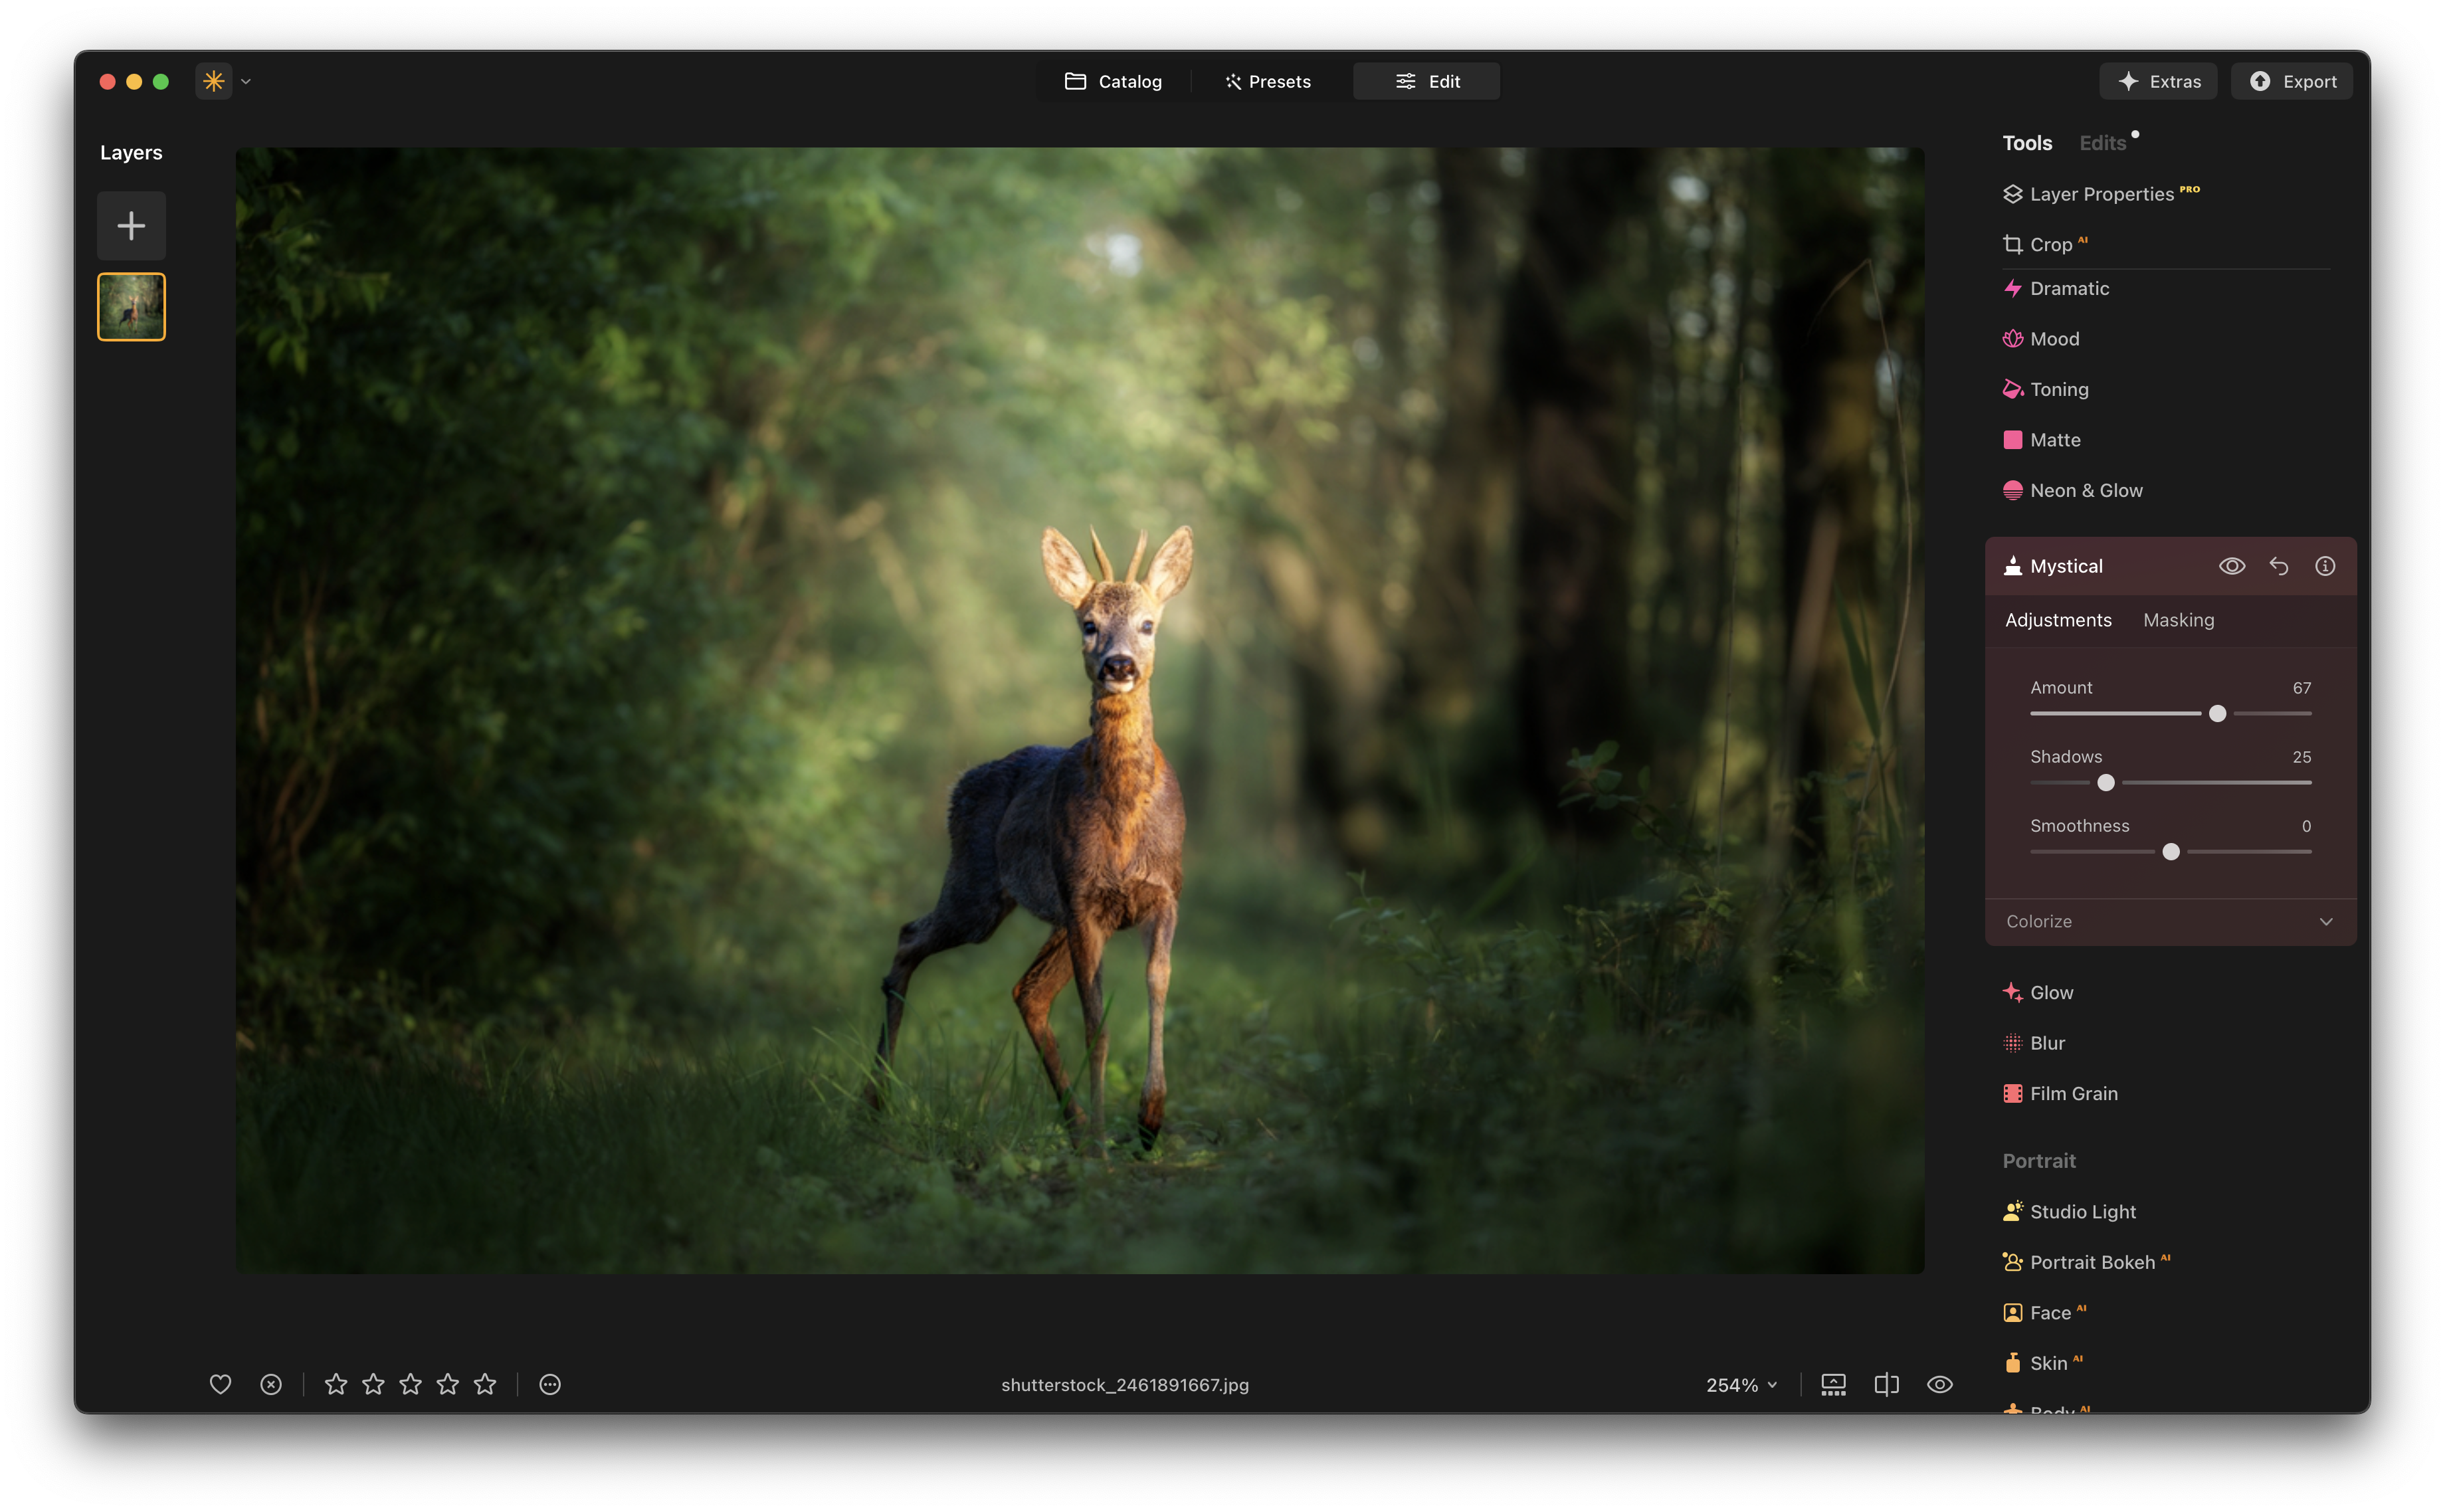Open the zoom level dropdown
The width and height of the screenshot is (2445, 1512).
pyautogui.click(x=1741, y=1384)
